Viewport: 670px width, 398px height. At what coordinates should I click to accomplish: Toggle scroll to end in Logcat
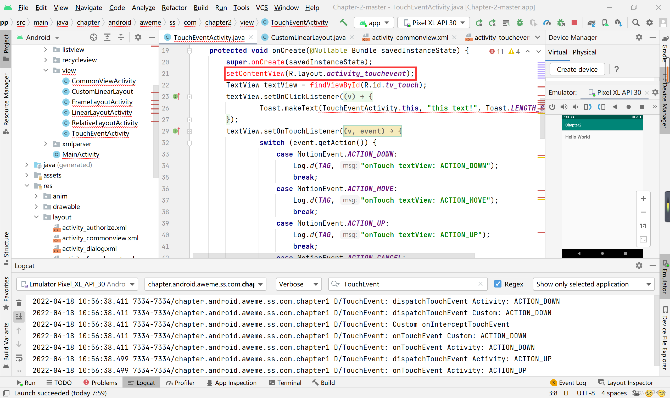tap(19, 317)
